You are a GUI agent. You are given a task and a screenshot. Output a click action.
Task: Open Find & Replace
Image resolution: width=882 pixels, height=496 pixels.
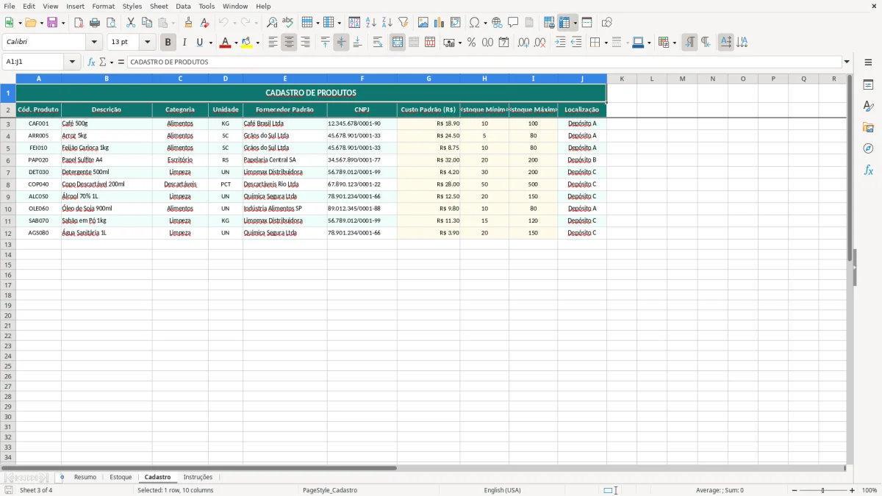(x=272, y=23)
